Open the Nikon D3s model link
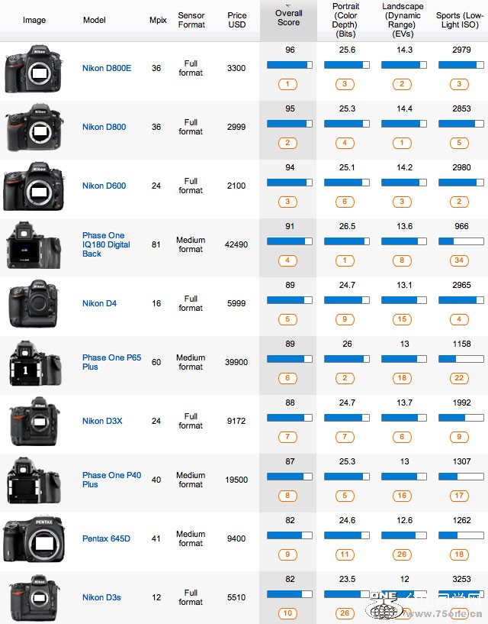 (101, 598)
